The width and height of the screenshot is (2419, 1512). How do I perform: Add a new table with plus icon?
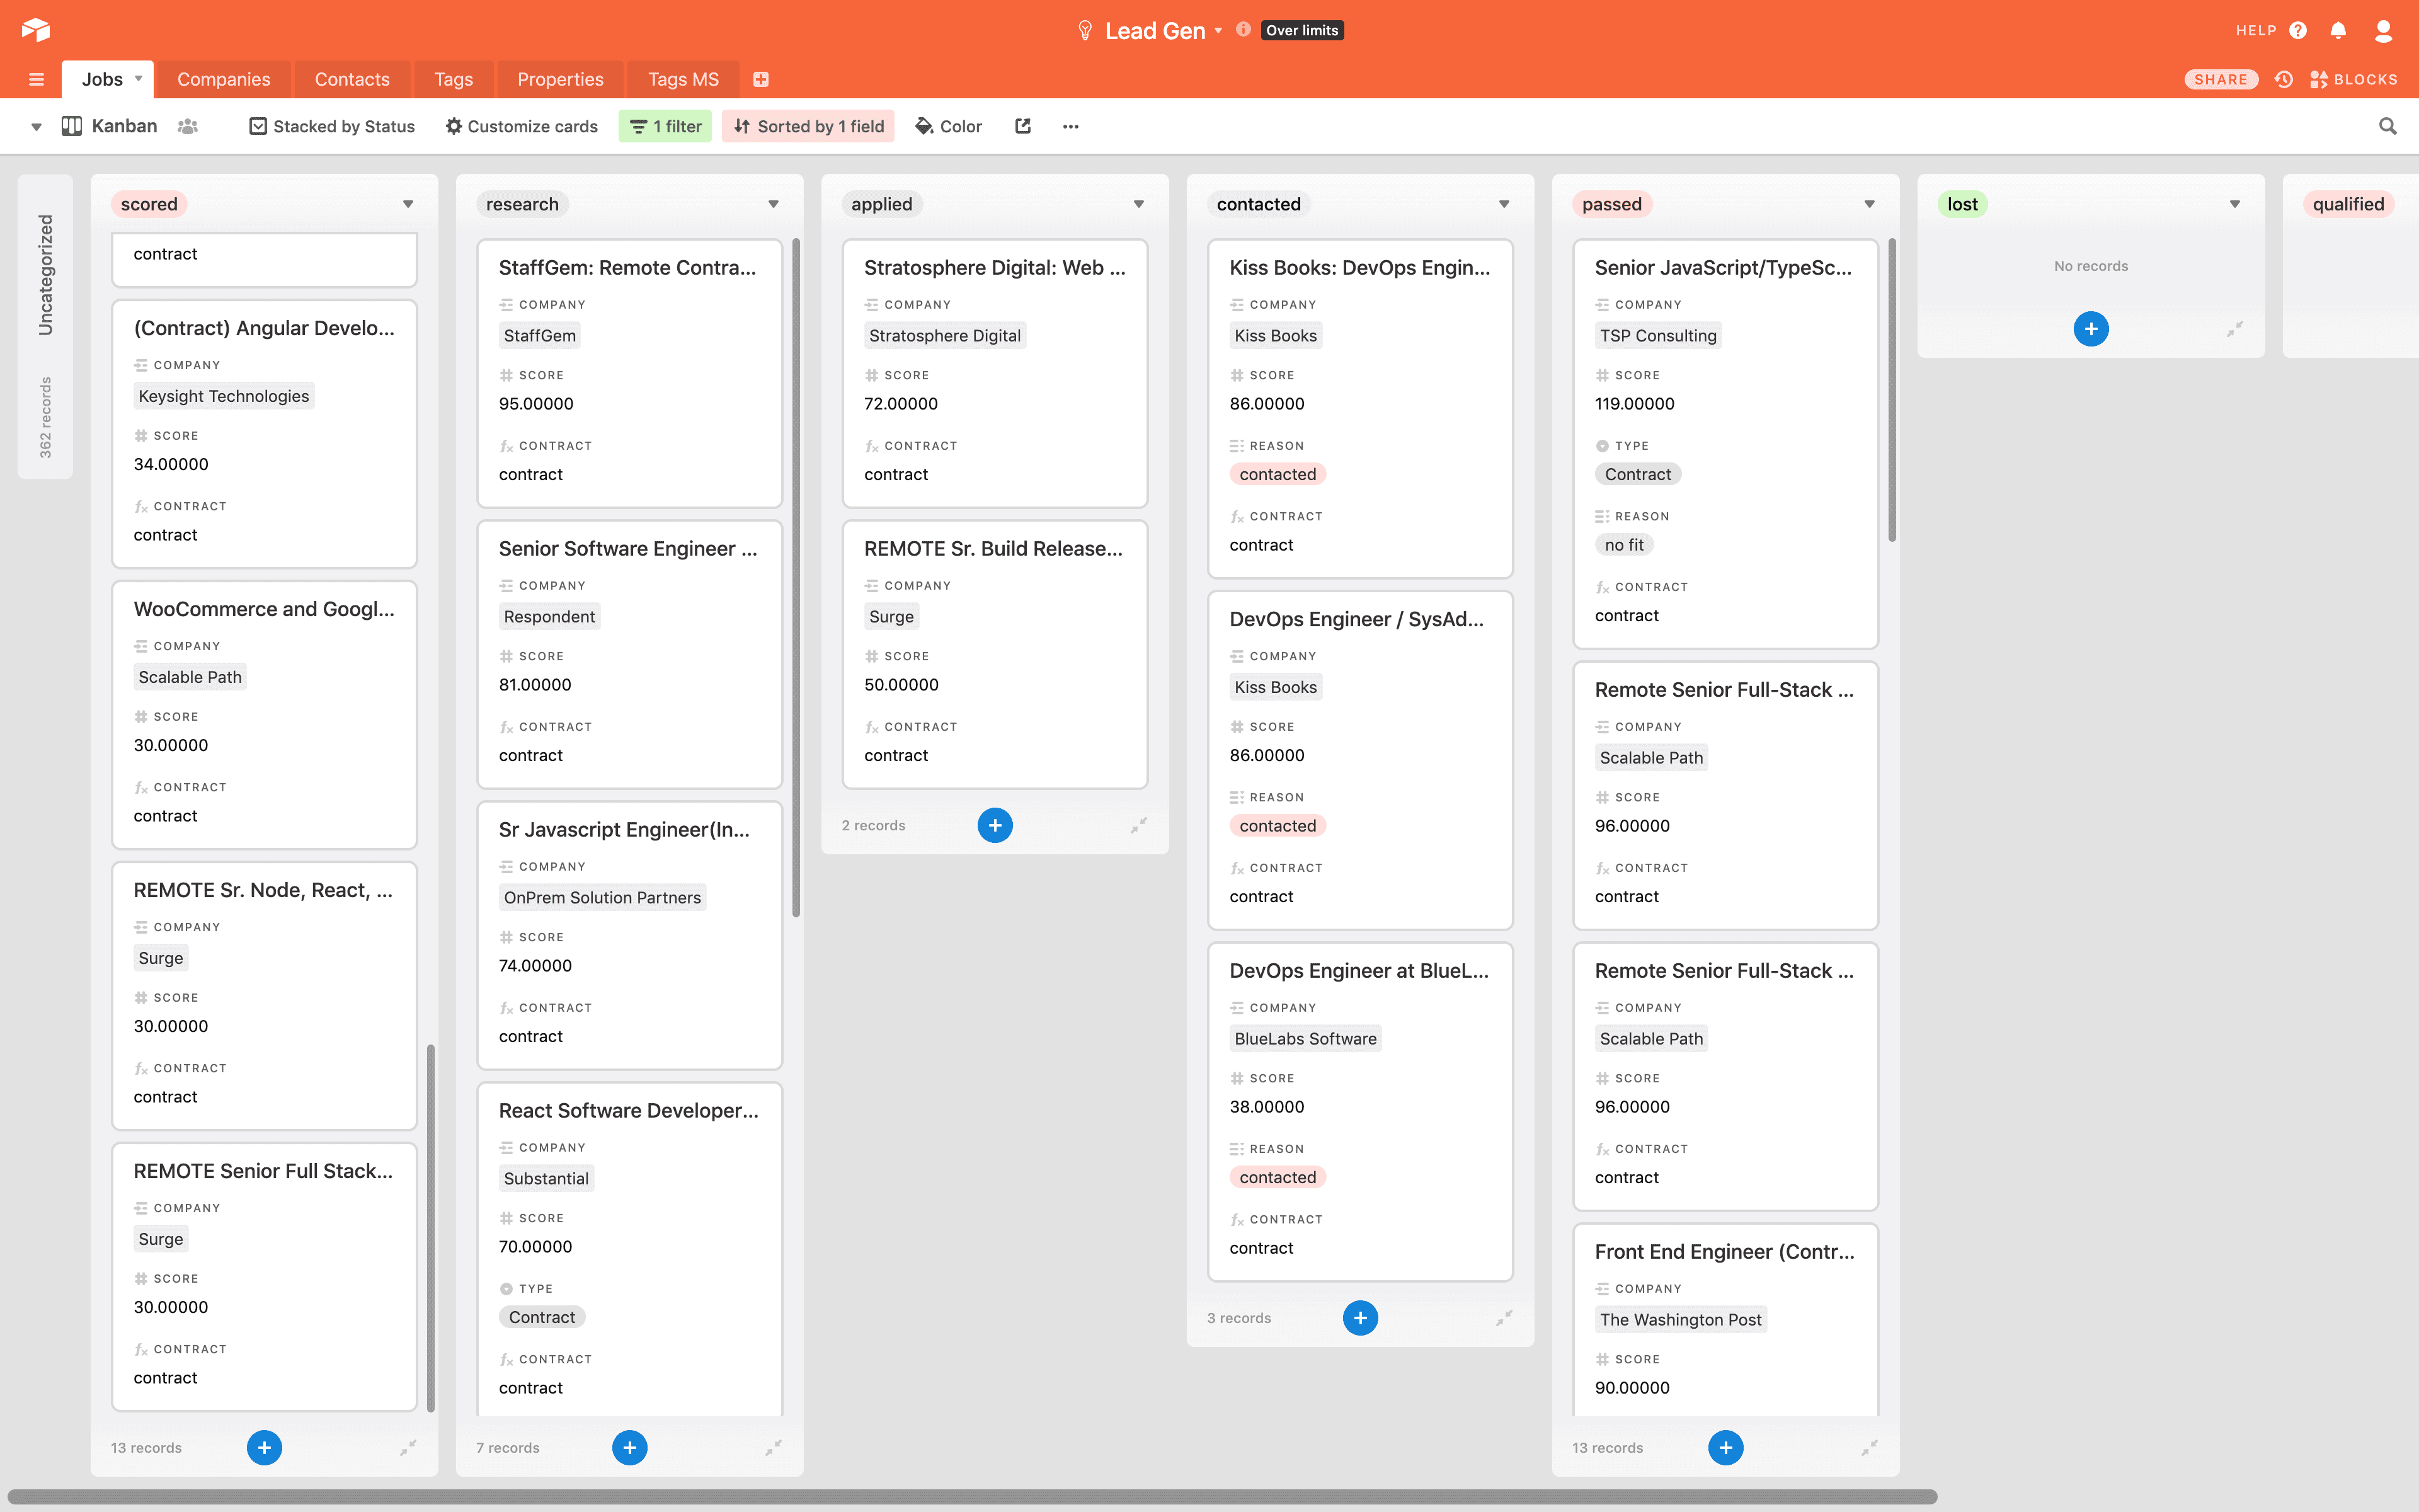[x=761, y=79]
